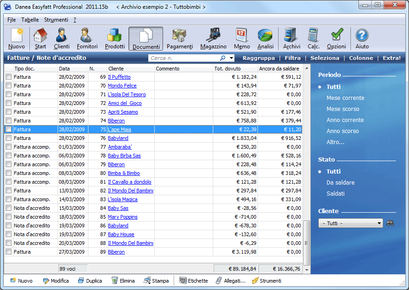Click Strumenti in the bottom toolbar
Screen dimensions: 409x290
tap(267, 281)
